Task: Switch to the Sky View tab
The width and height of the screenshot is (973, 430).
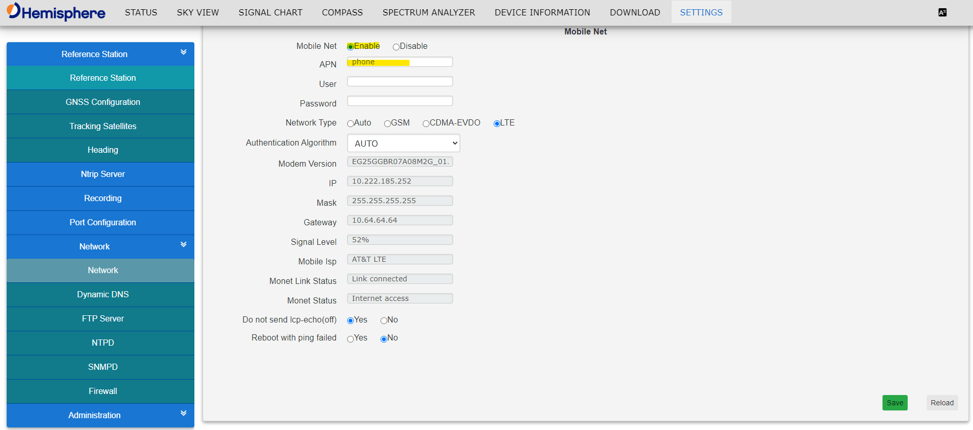Action: (x=197, y=12)
